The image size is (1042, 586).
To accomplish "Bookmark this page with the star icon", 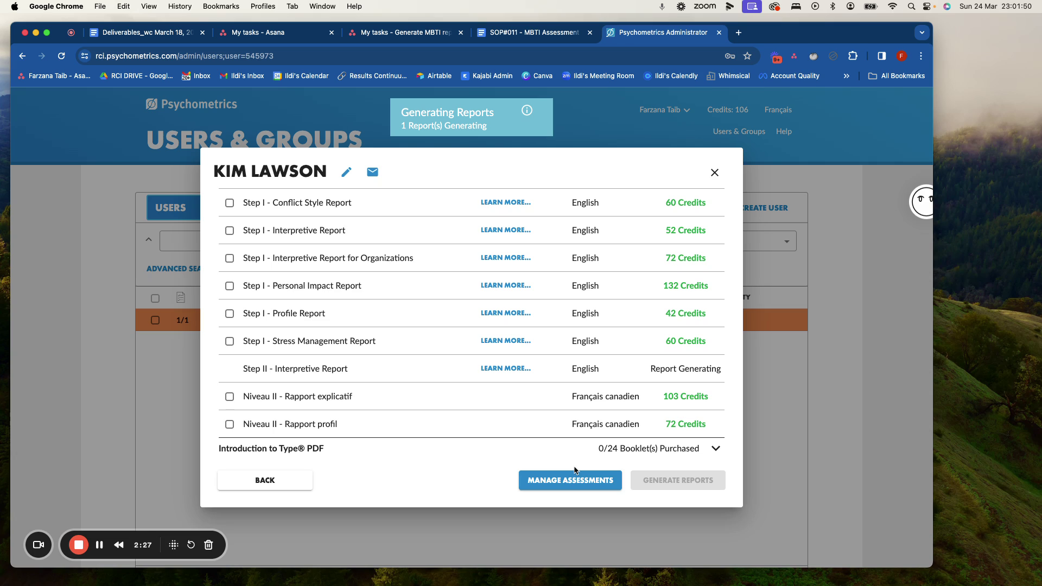I will point(747,56).
